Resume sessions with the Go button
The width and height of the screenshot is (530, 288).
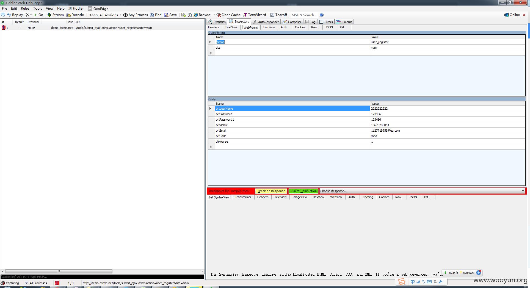pyautogui.click(x=38, y=15)
